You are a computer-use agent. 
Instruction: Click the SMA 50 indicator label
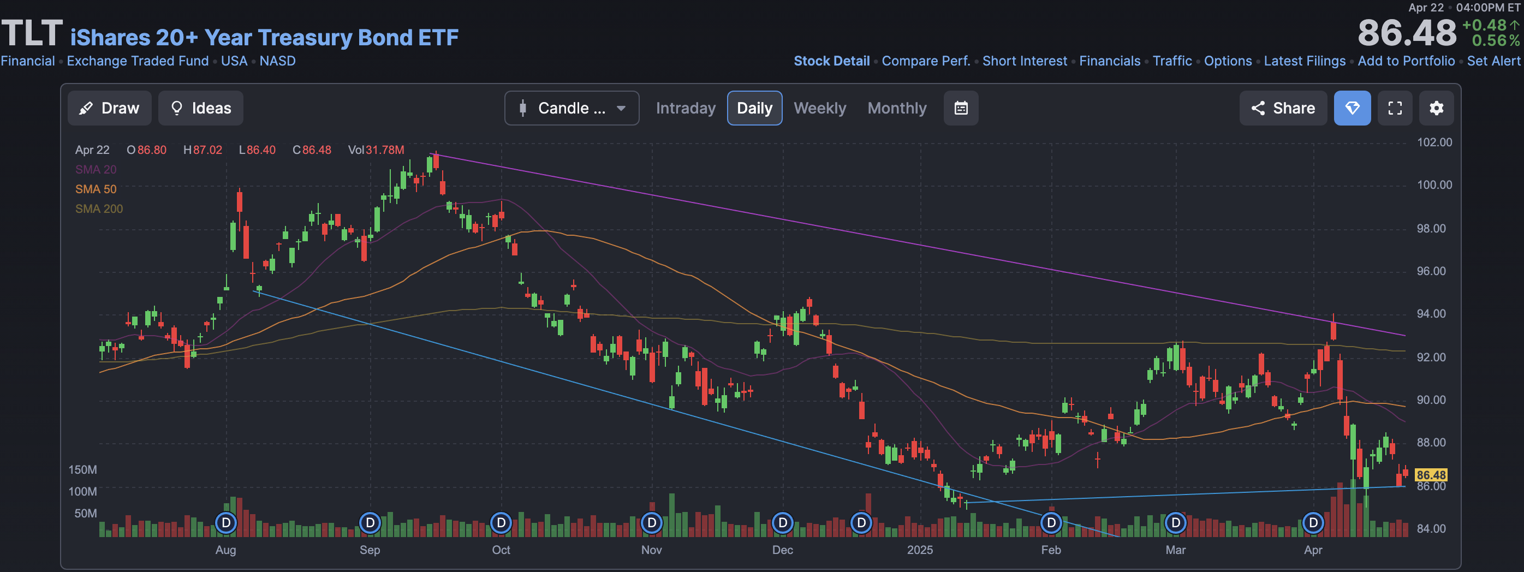[x=96, y=189]
